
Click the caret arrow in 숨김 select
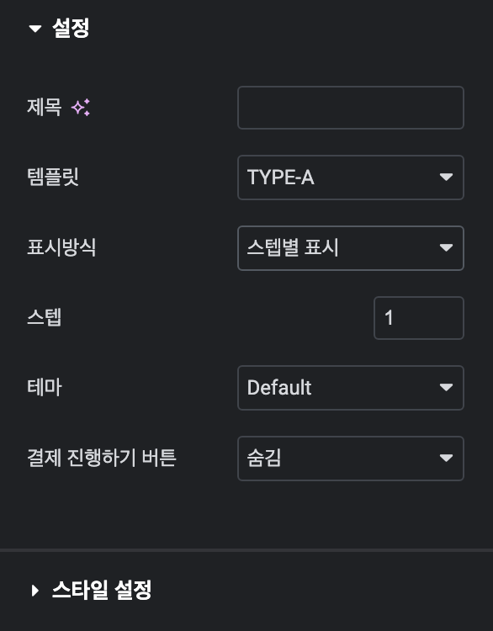click(446, 458)
